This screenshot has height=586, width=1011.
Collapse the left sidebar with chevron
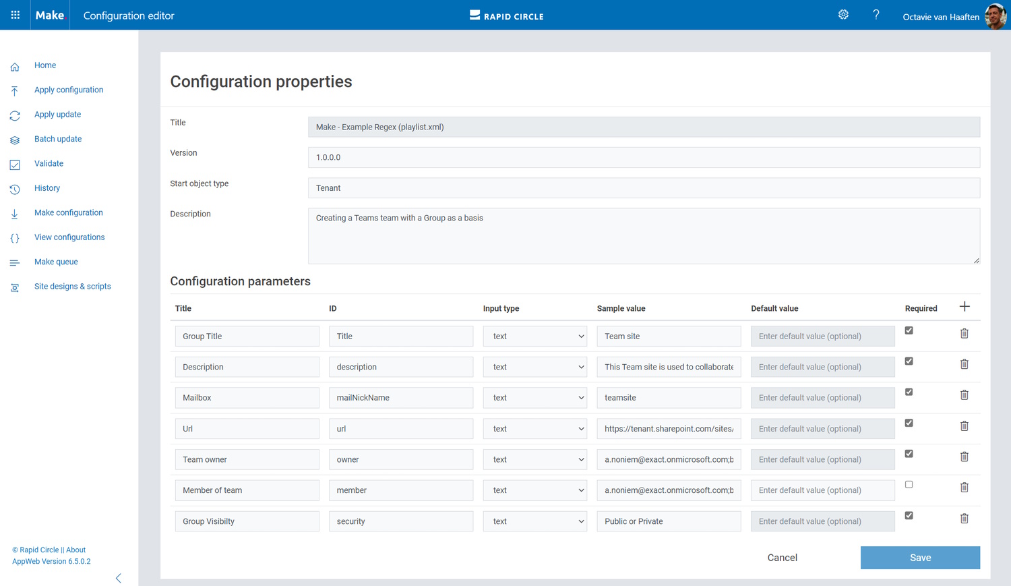tap(119, 578)
